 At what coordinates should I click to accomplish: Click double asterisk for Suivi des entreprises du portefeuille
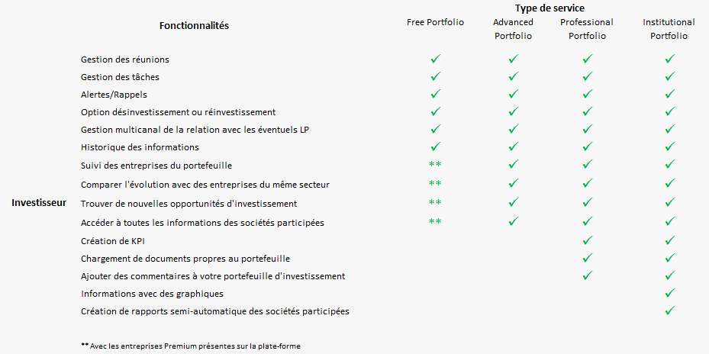(x=435, y=166)
